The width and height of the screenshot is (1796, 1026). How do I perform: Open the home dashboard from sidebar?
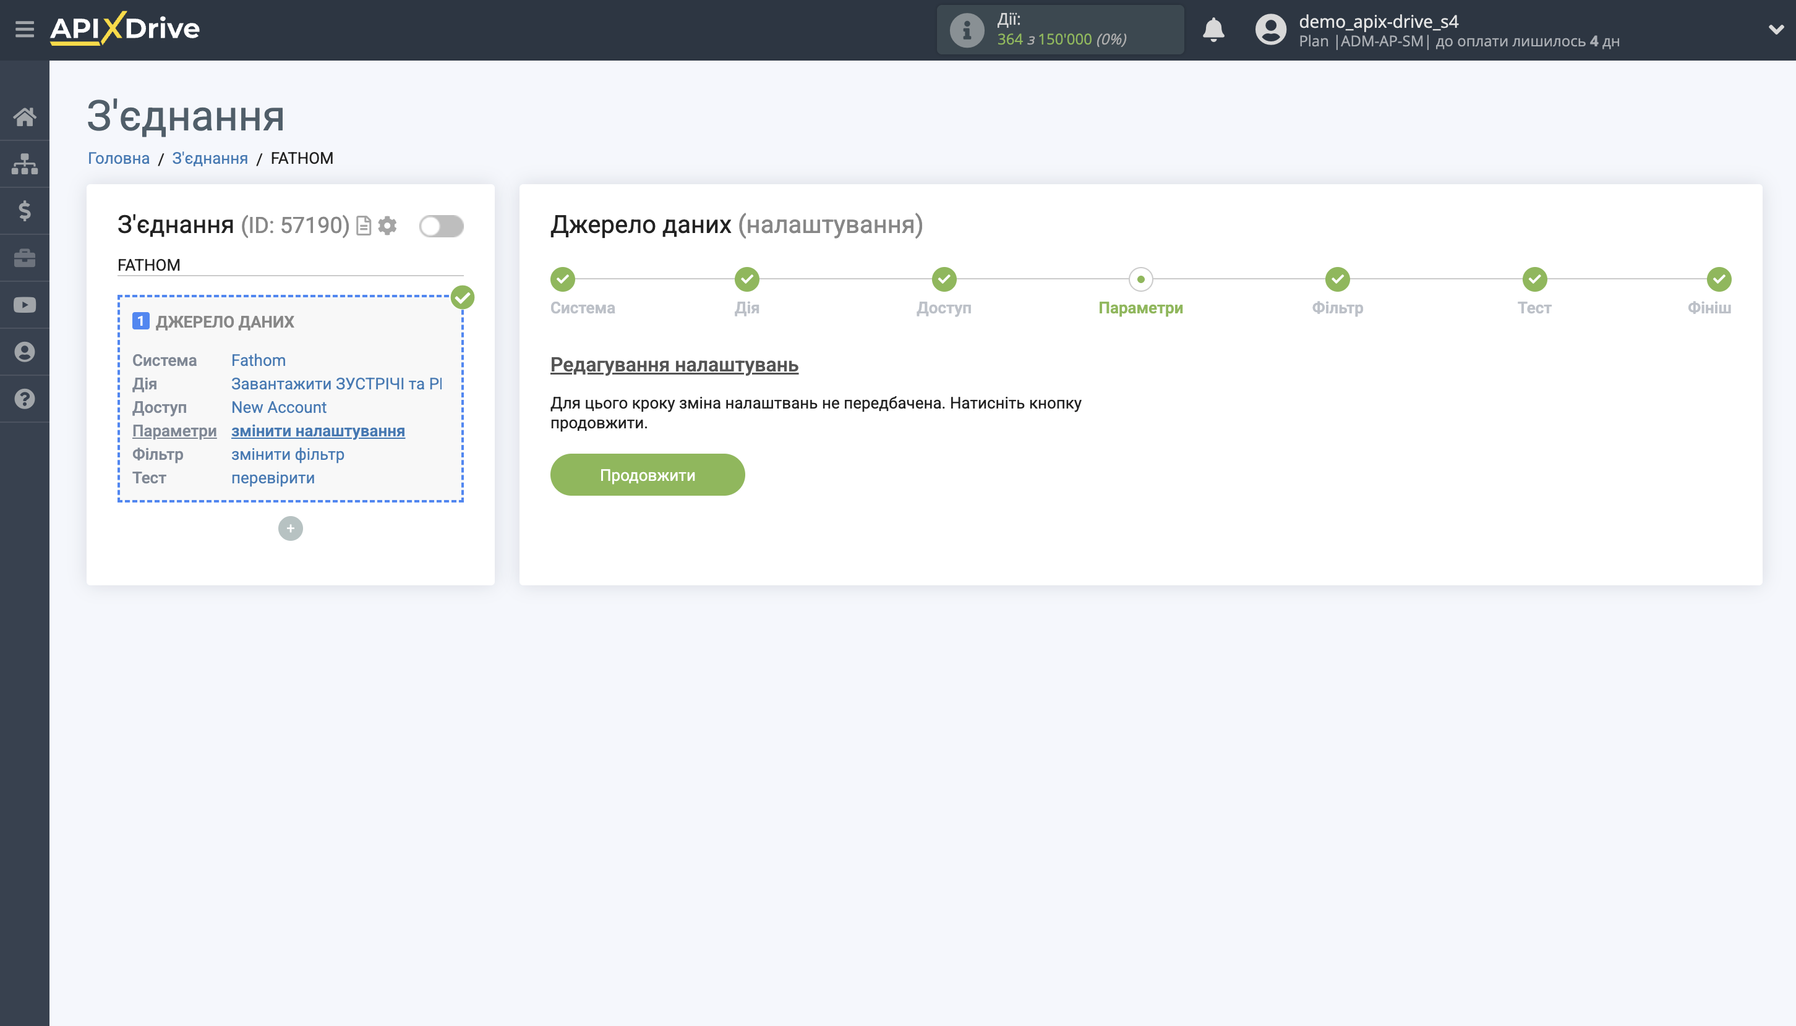[25, 117]
